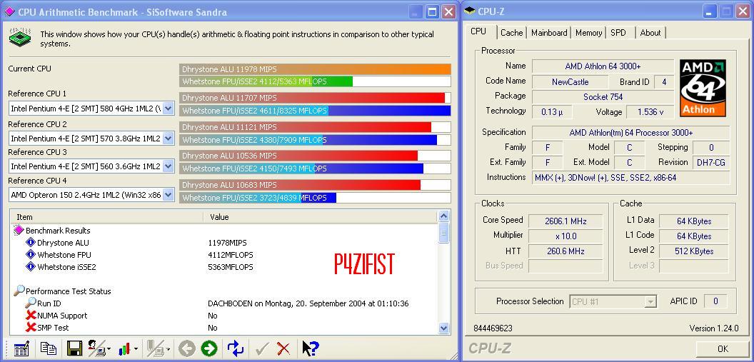Open Reference CPU 4 dropdown (AMD Opteron 150)
Screen dimensions: 754x362
click(x=168, y=195)
